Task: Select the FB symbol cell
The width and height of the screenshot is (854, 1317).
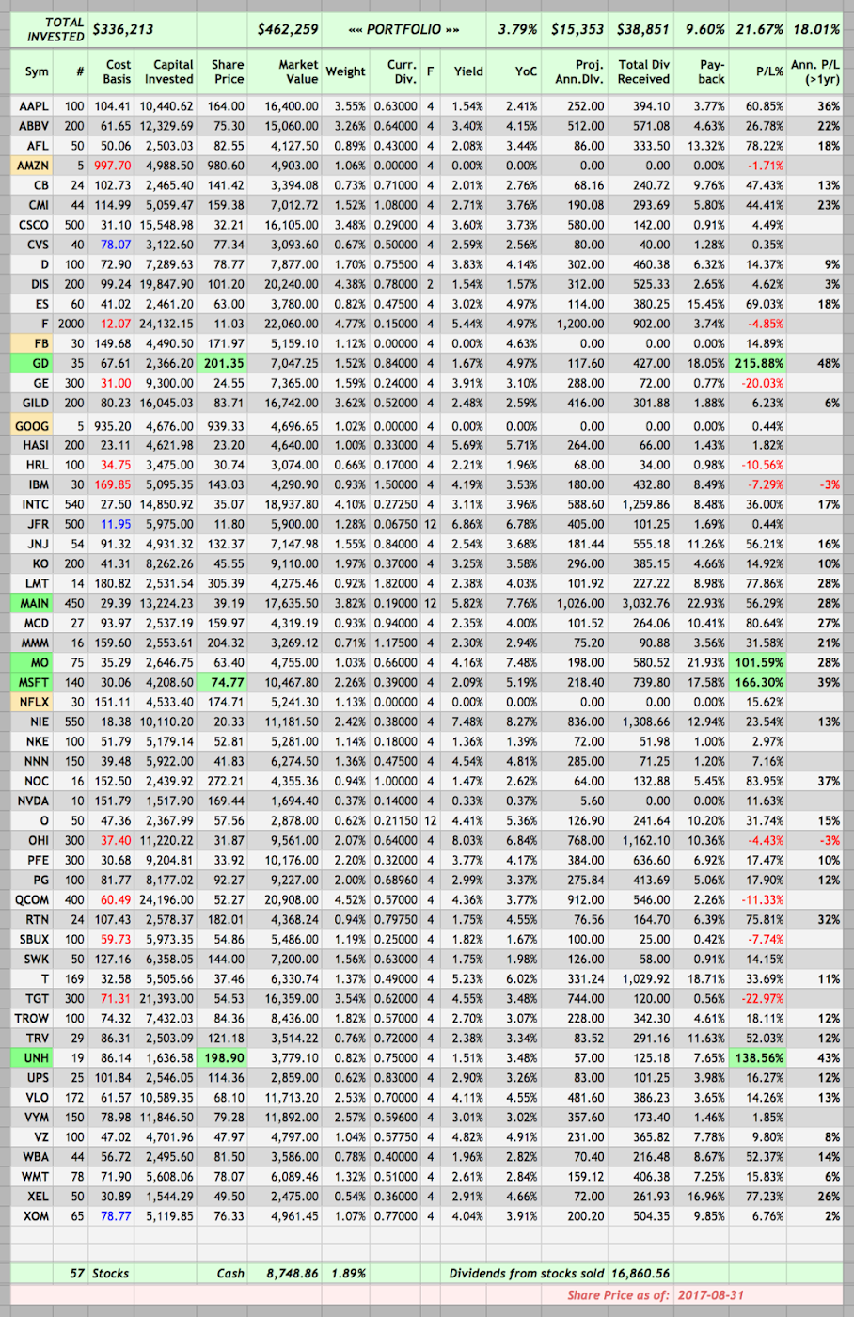Action: coord(34,343)
